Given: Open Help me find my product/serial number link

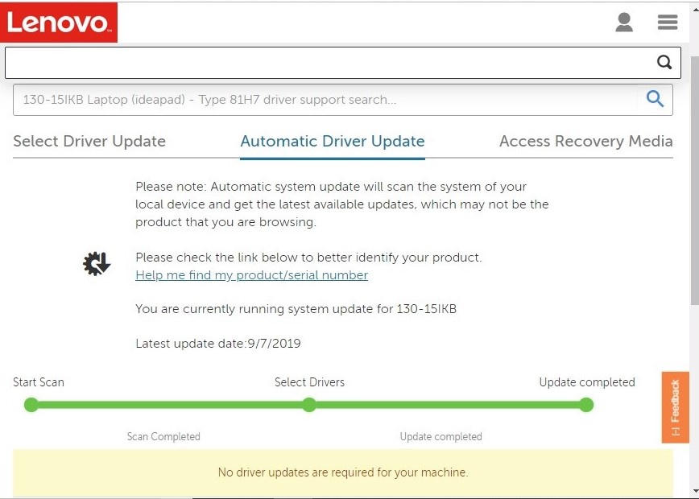Looking at the screenshot, I should pos(251,275).
